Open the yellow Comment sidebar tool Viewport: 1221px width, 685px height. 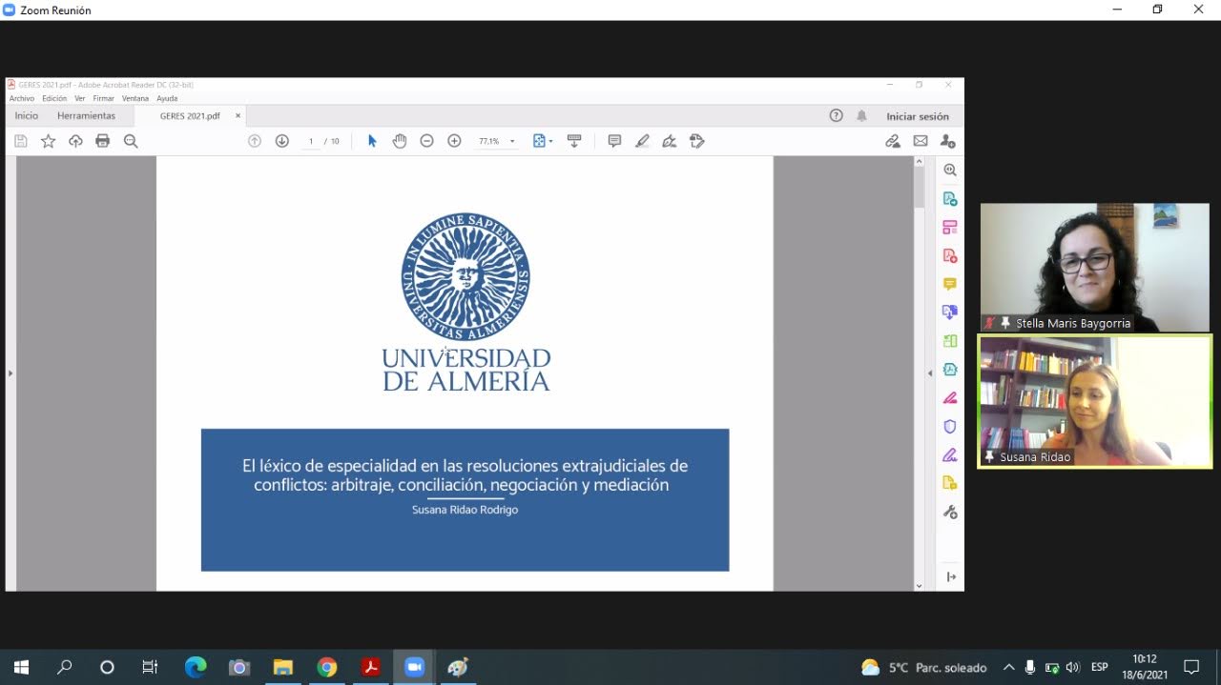[x=950, y=284]
